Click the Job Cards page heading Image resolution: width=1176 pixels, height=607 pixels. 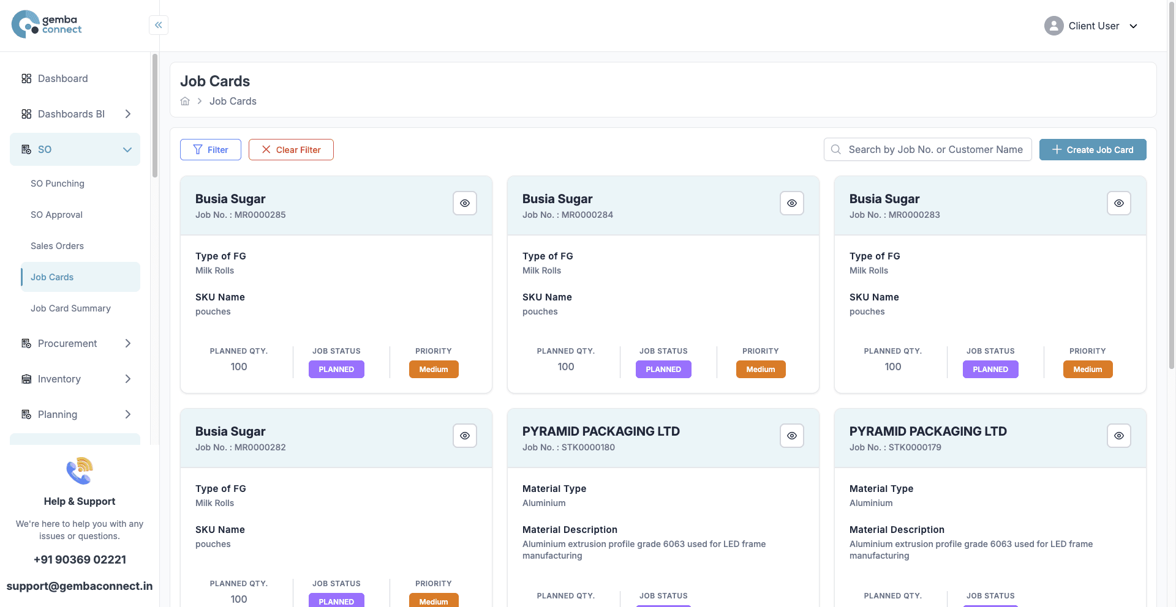tap(215, 81)
